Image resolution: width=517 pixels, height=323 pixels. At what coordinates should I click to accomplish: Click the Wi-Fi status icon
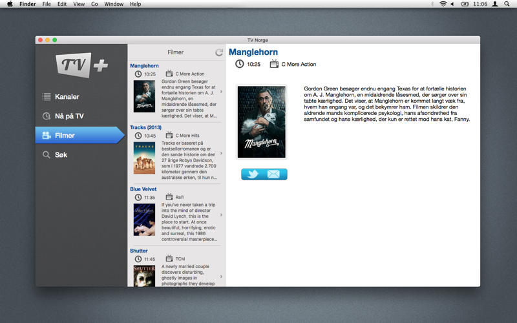443,4
